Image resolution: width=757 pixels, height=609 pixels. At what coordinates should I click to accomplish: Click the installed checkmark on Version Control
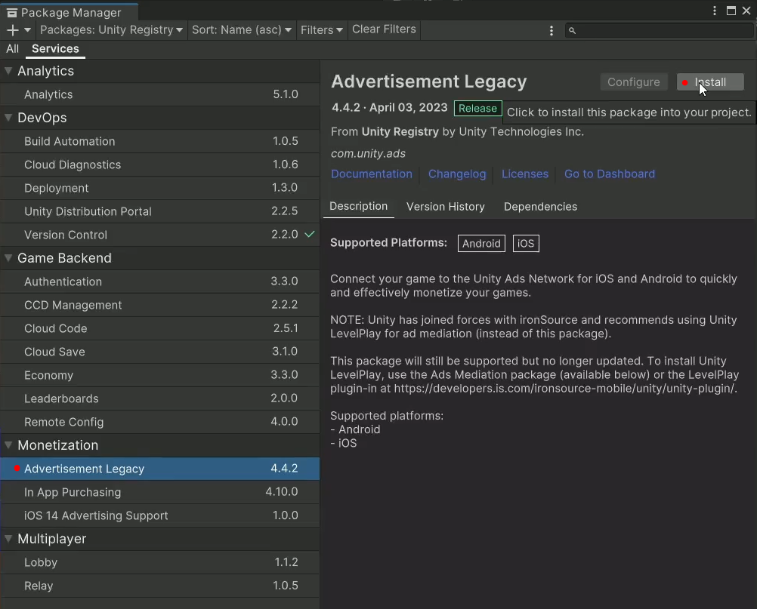310,235
